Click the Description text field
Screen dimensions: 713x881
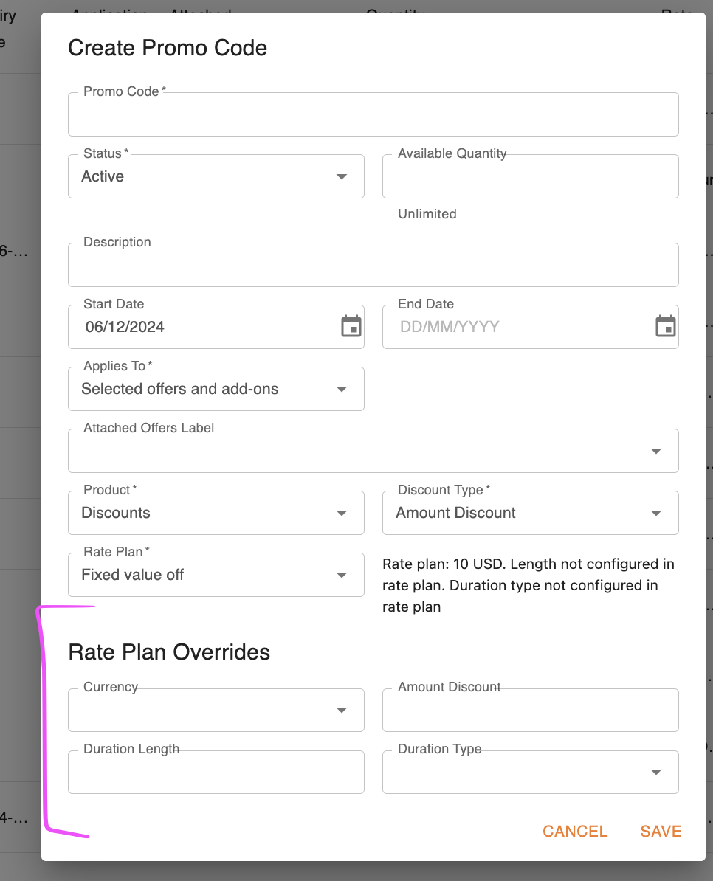click(x=373, y=265)
